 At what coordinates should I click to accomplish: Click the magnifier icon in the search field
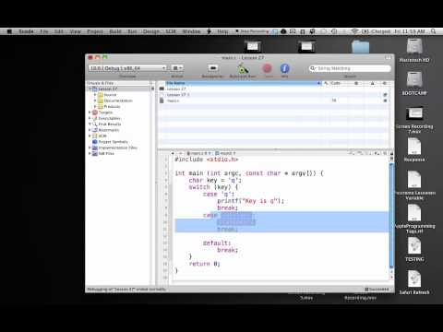click(x=313, y=68)
